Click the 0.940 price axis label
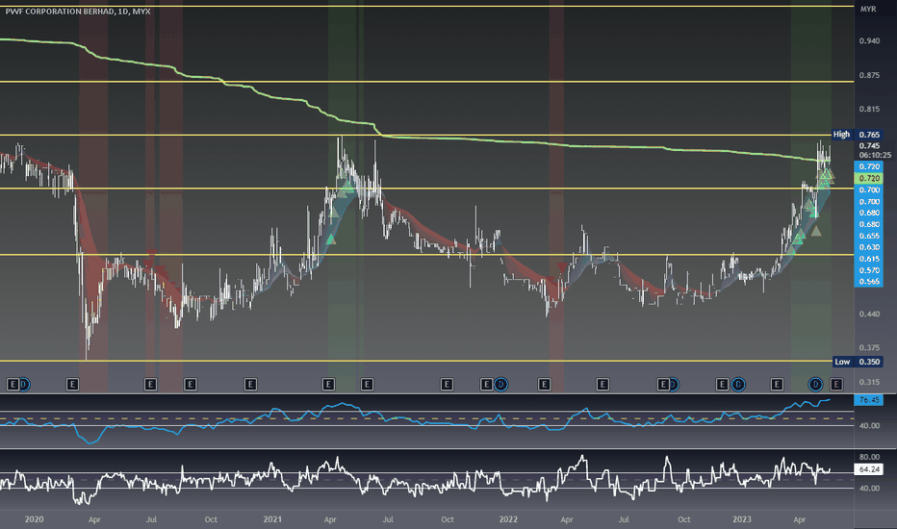897x529 pixels. coord(869,40)
